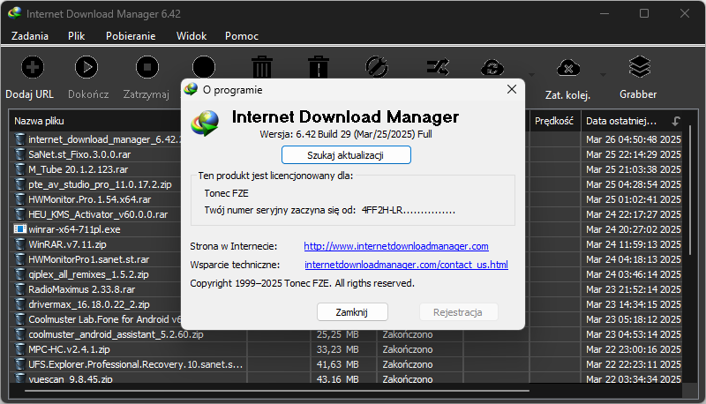
Task: Open the Pomoc menu
Action: tap(242, 36)
